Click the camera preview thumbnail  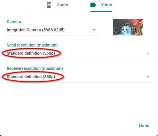click(128, 27)
